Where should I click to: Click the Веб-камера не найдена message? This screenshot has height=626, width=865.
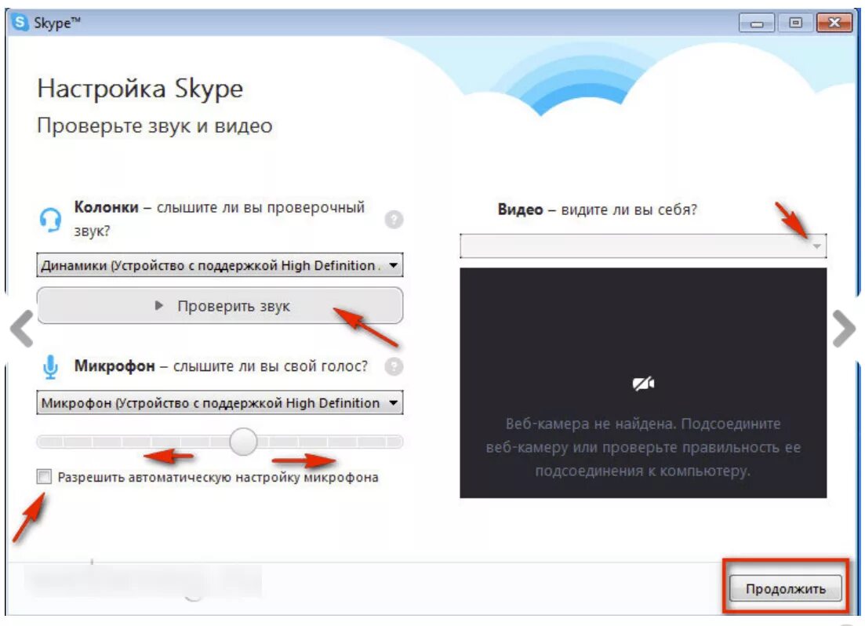(x=643, y=447)
